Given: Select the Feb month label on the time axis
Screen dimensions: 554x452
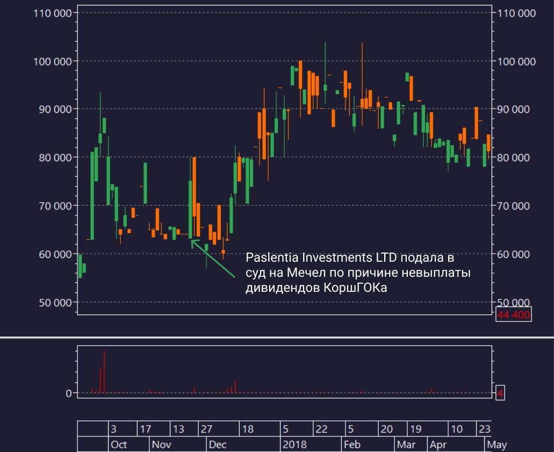Looking at the screenshot, I should [x=352, y=444].
